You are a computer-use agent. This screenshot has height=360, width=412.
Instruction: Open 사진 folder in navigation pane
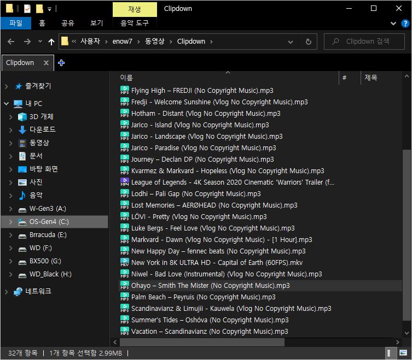36,182
